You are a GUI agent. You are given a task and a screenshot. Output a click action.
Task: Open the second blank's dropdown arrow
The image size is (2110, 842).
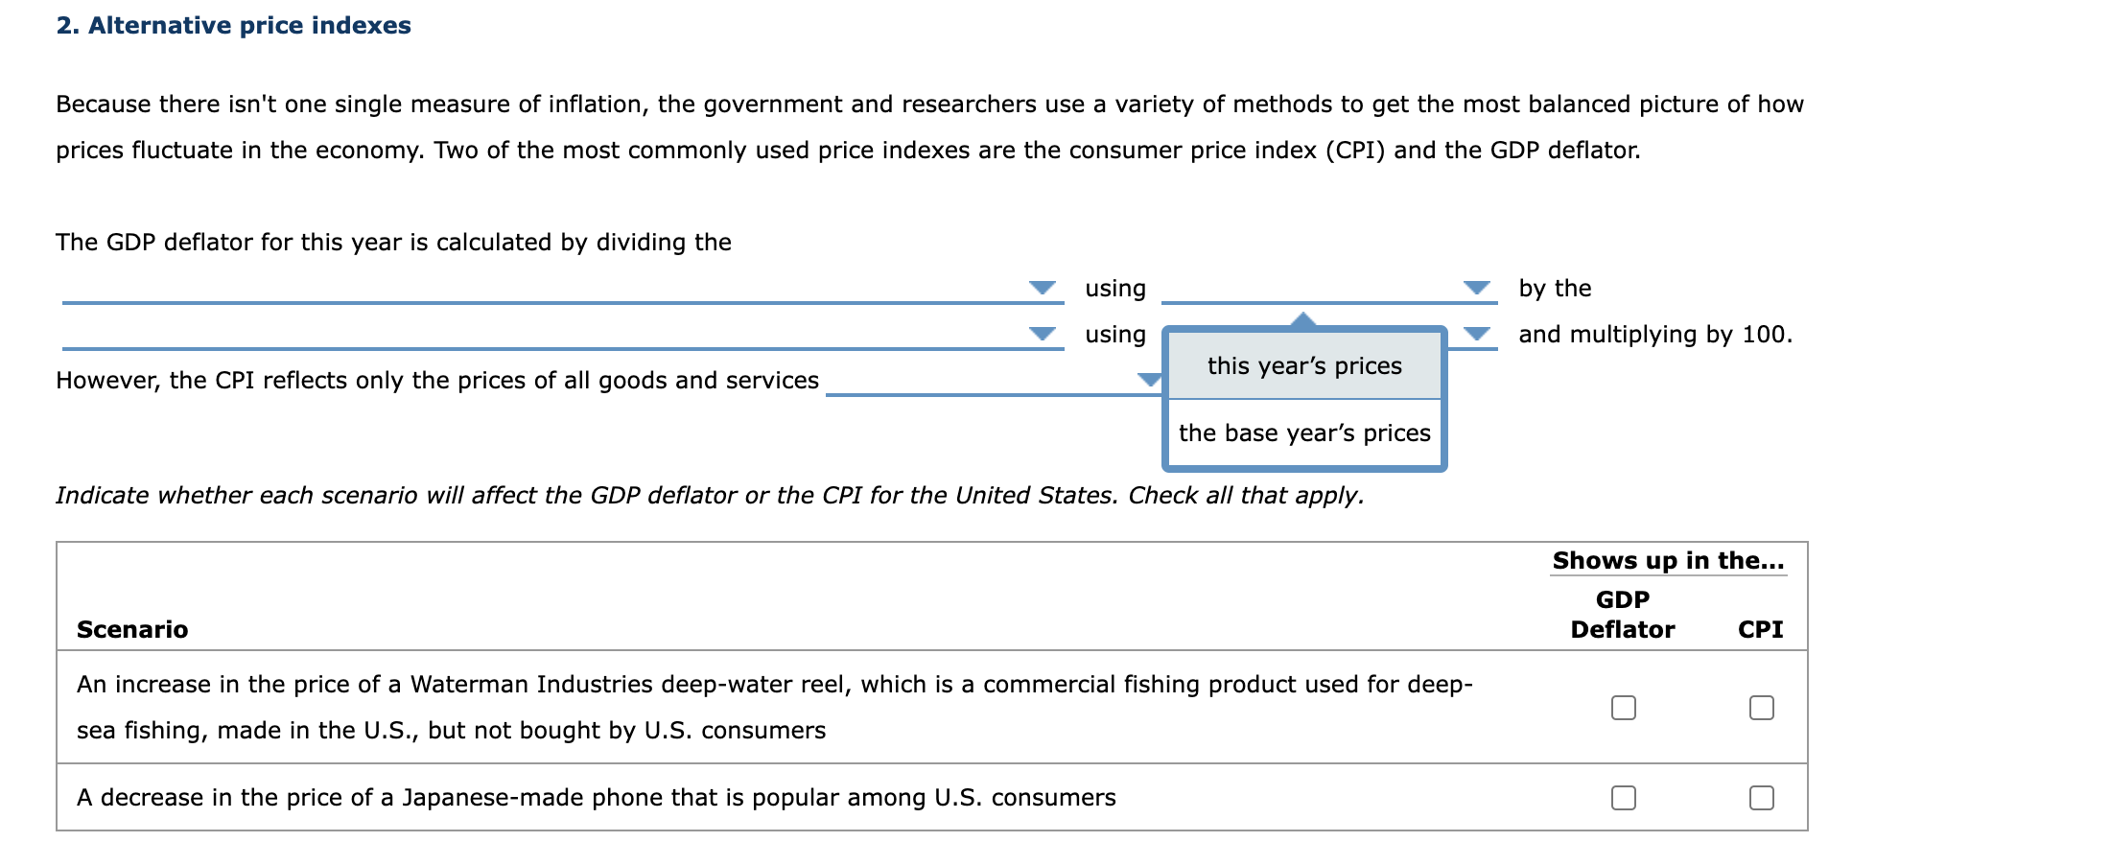[x=1042, y=334]
